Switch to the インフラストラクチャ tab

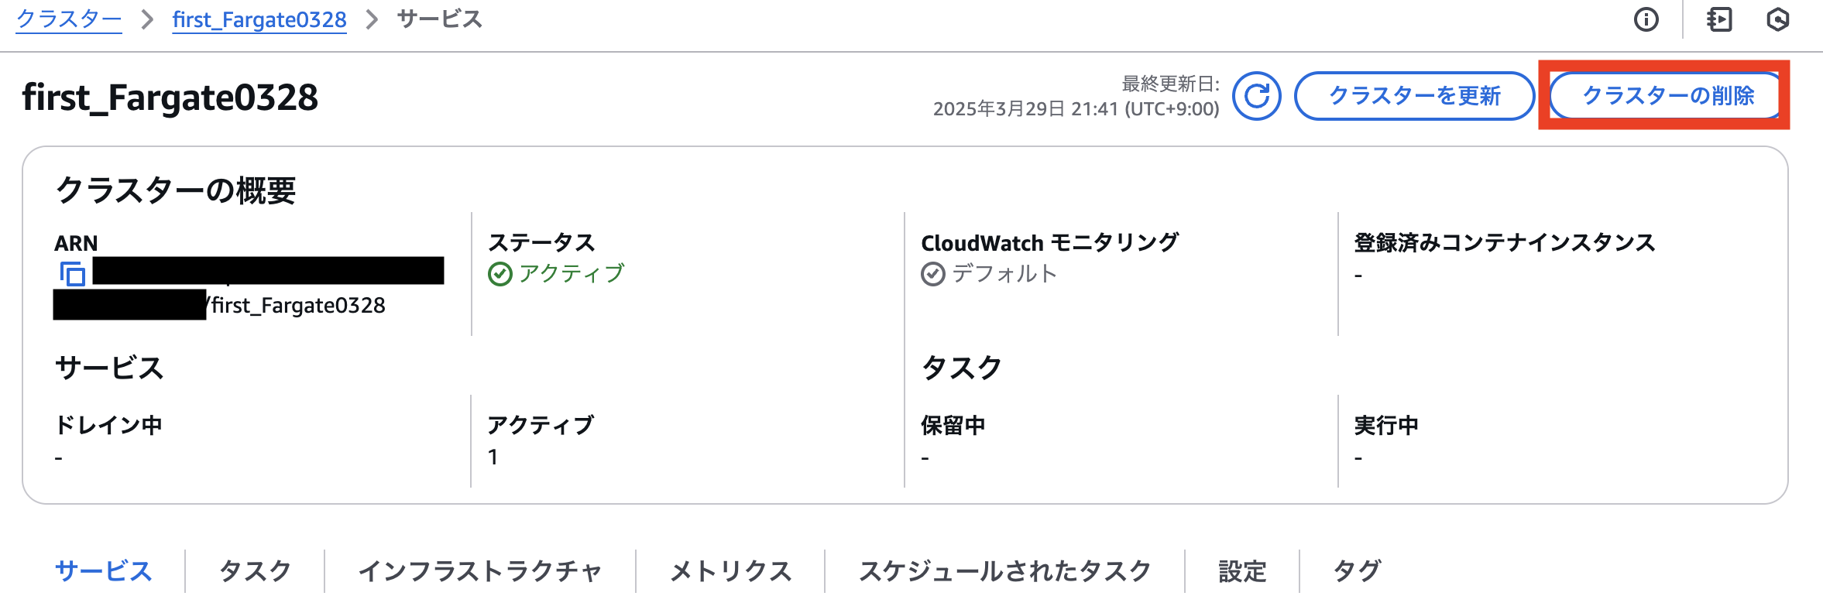coord(481,570)
